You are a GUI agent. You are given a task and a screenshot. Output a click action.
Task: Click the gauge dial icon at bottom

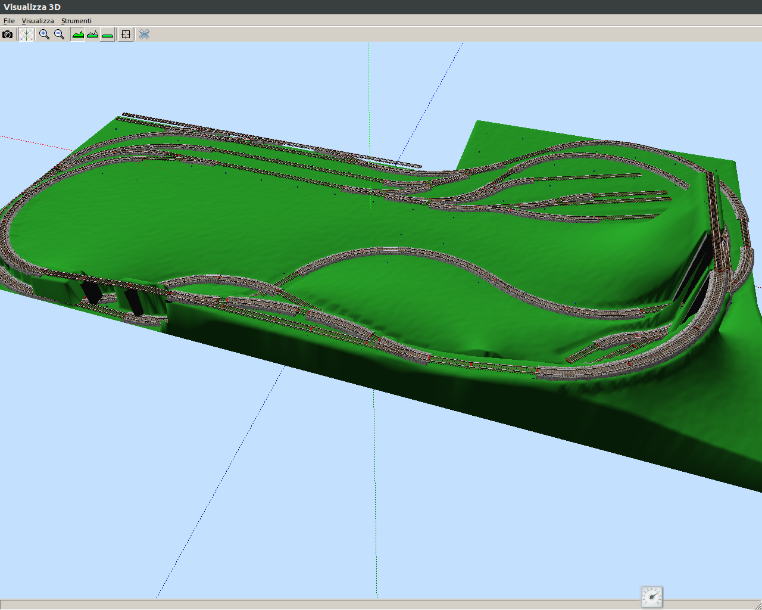652,597
